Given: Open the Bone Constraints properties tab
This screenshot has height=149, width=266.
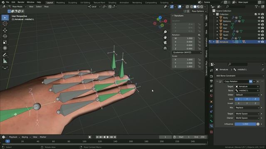Looking at the screenshot, I should coord(212,126).
